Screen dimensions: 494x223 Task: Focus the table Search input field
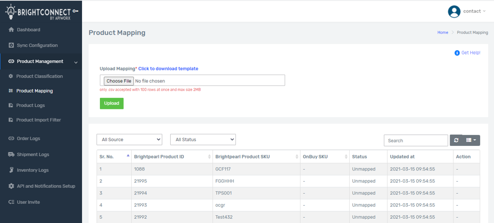(416, 140)
